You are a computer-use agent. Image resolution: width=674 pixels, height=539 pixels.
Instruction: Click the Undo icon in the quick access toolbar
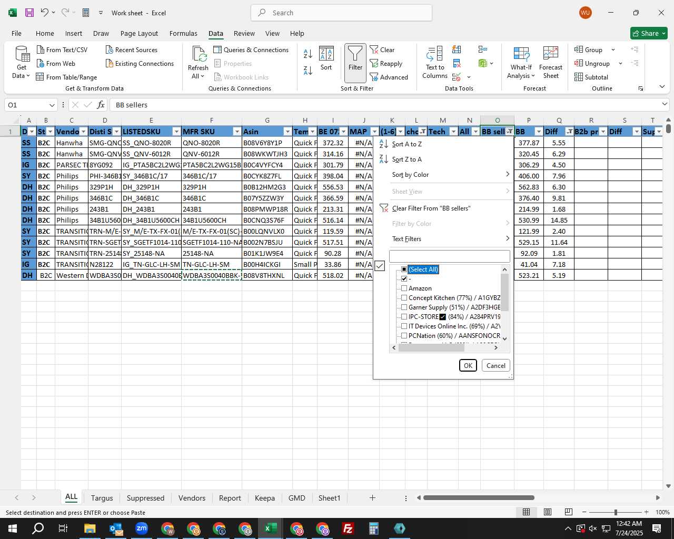point(45,13)
